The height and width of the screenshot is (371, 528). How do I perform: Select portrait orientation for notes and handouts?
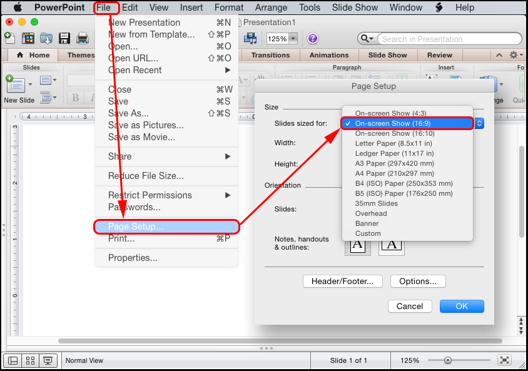[358, 244]
